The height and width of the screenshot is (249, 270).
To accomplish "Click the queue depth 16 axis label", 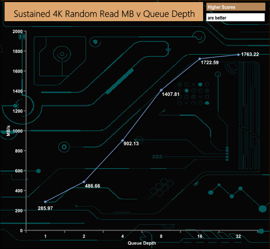I will [200, 236].
